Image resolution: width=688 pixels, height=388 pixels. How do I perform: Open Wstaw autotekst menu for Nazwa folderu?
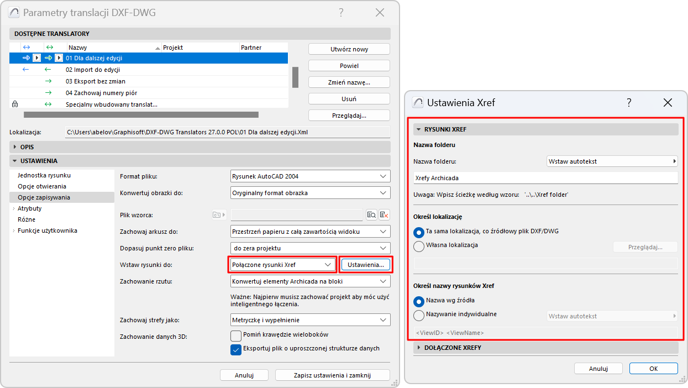click(x=612, y=161)
